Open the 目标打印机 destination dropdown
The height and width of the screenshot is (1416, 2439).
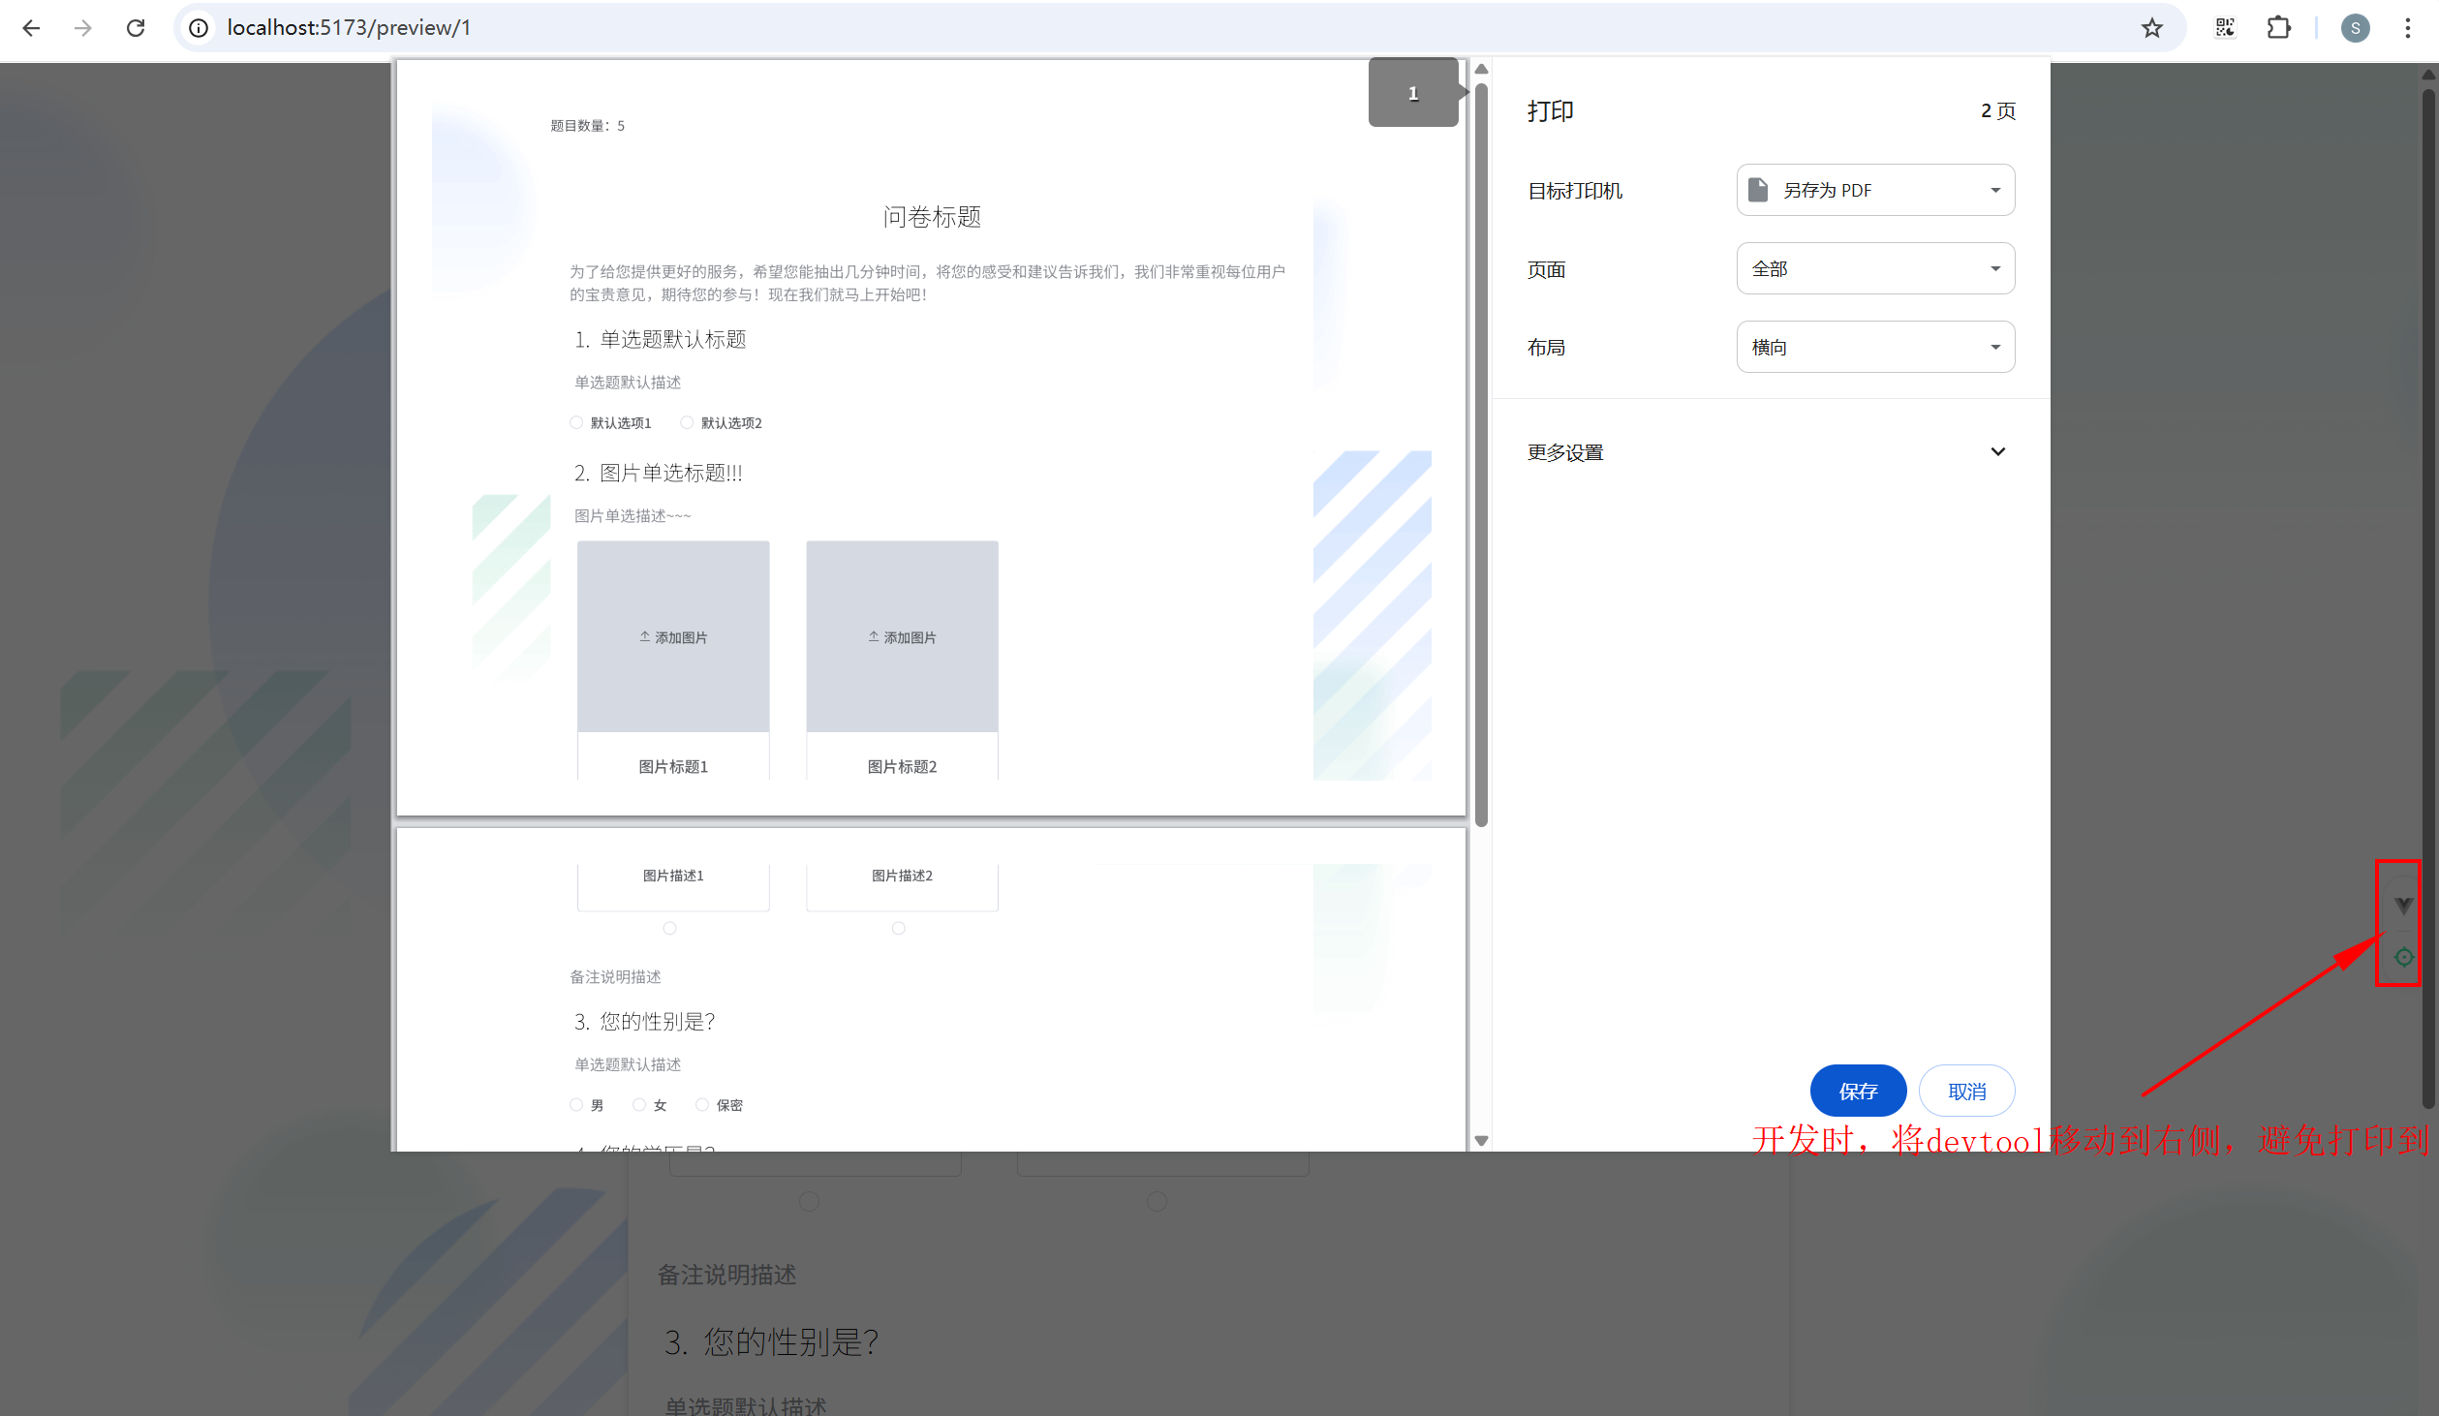(x=1875, y=190)
